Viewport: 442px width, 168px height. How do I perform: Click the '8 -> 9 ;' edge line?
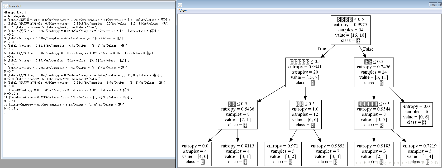10,86
